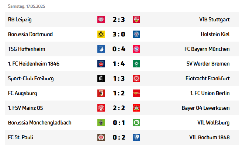Click the Borussia Mönchengladbach logo
Viewport: 239px width, 151px height.
coord(101,123)
